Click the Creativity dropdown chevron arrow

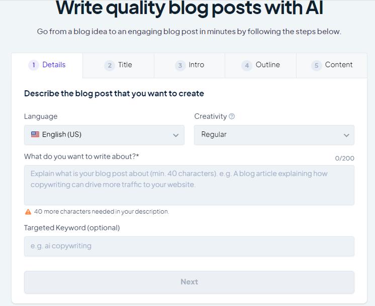(346, 135)
